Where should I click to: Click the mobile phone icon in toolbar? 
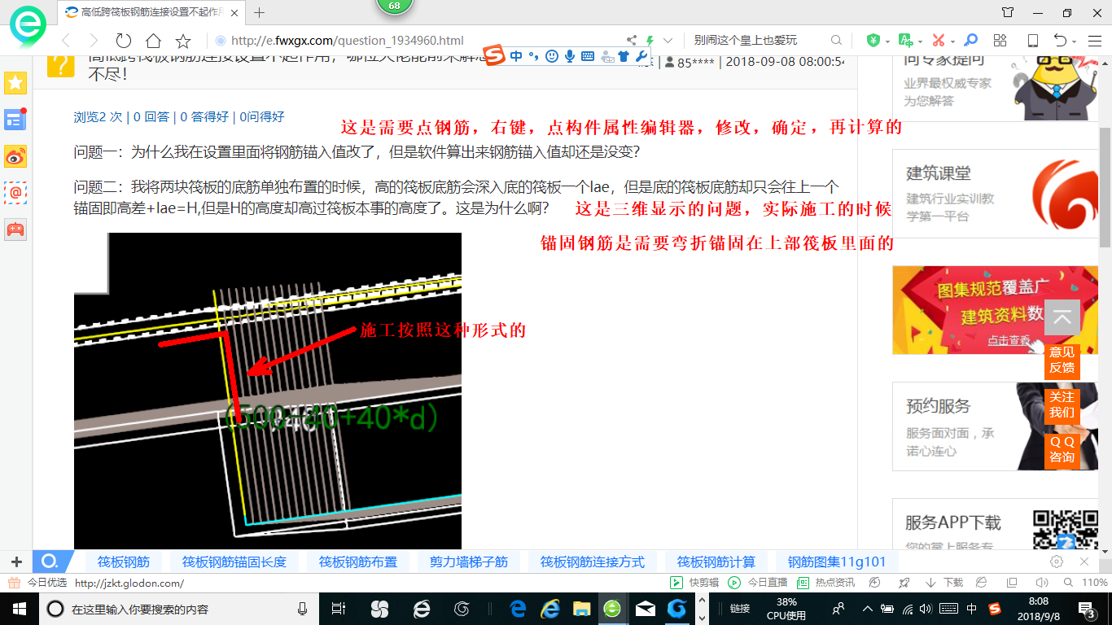[x=1033, y=41]
